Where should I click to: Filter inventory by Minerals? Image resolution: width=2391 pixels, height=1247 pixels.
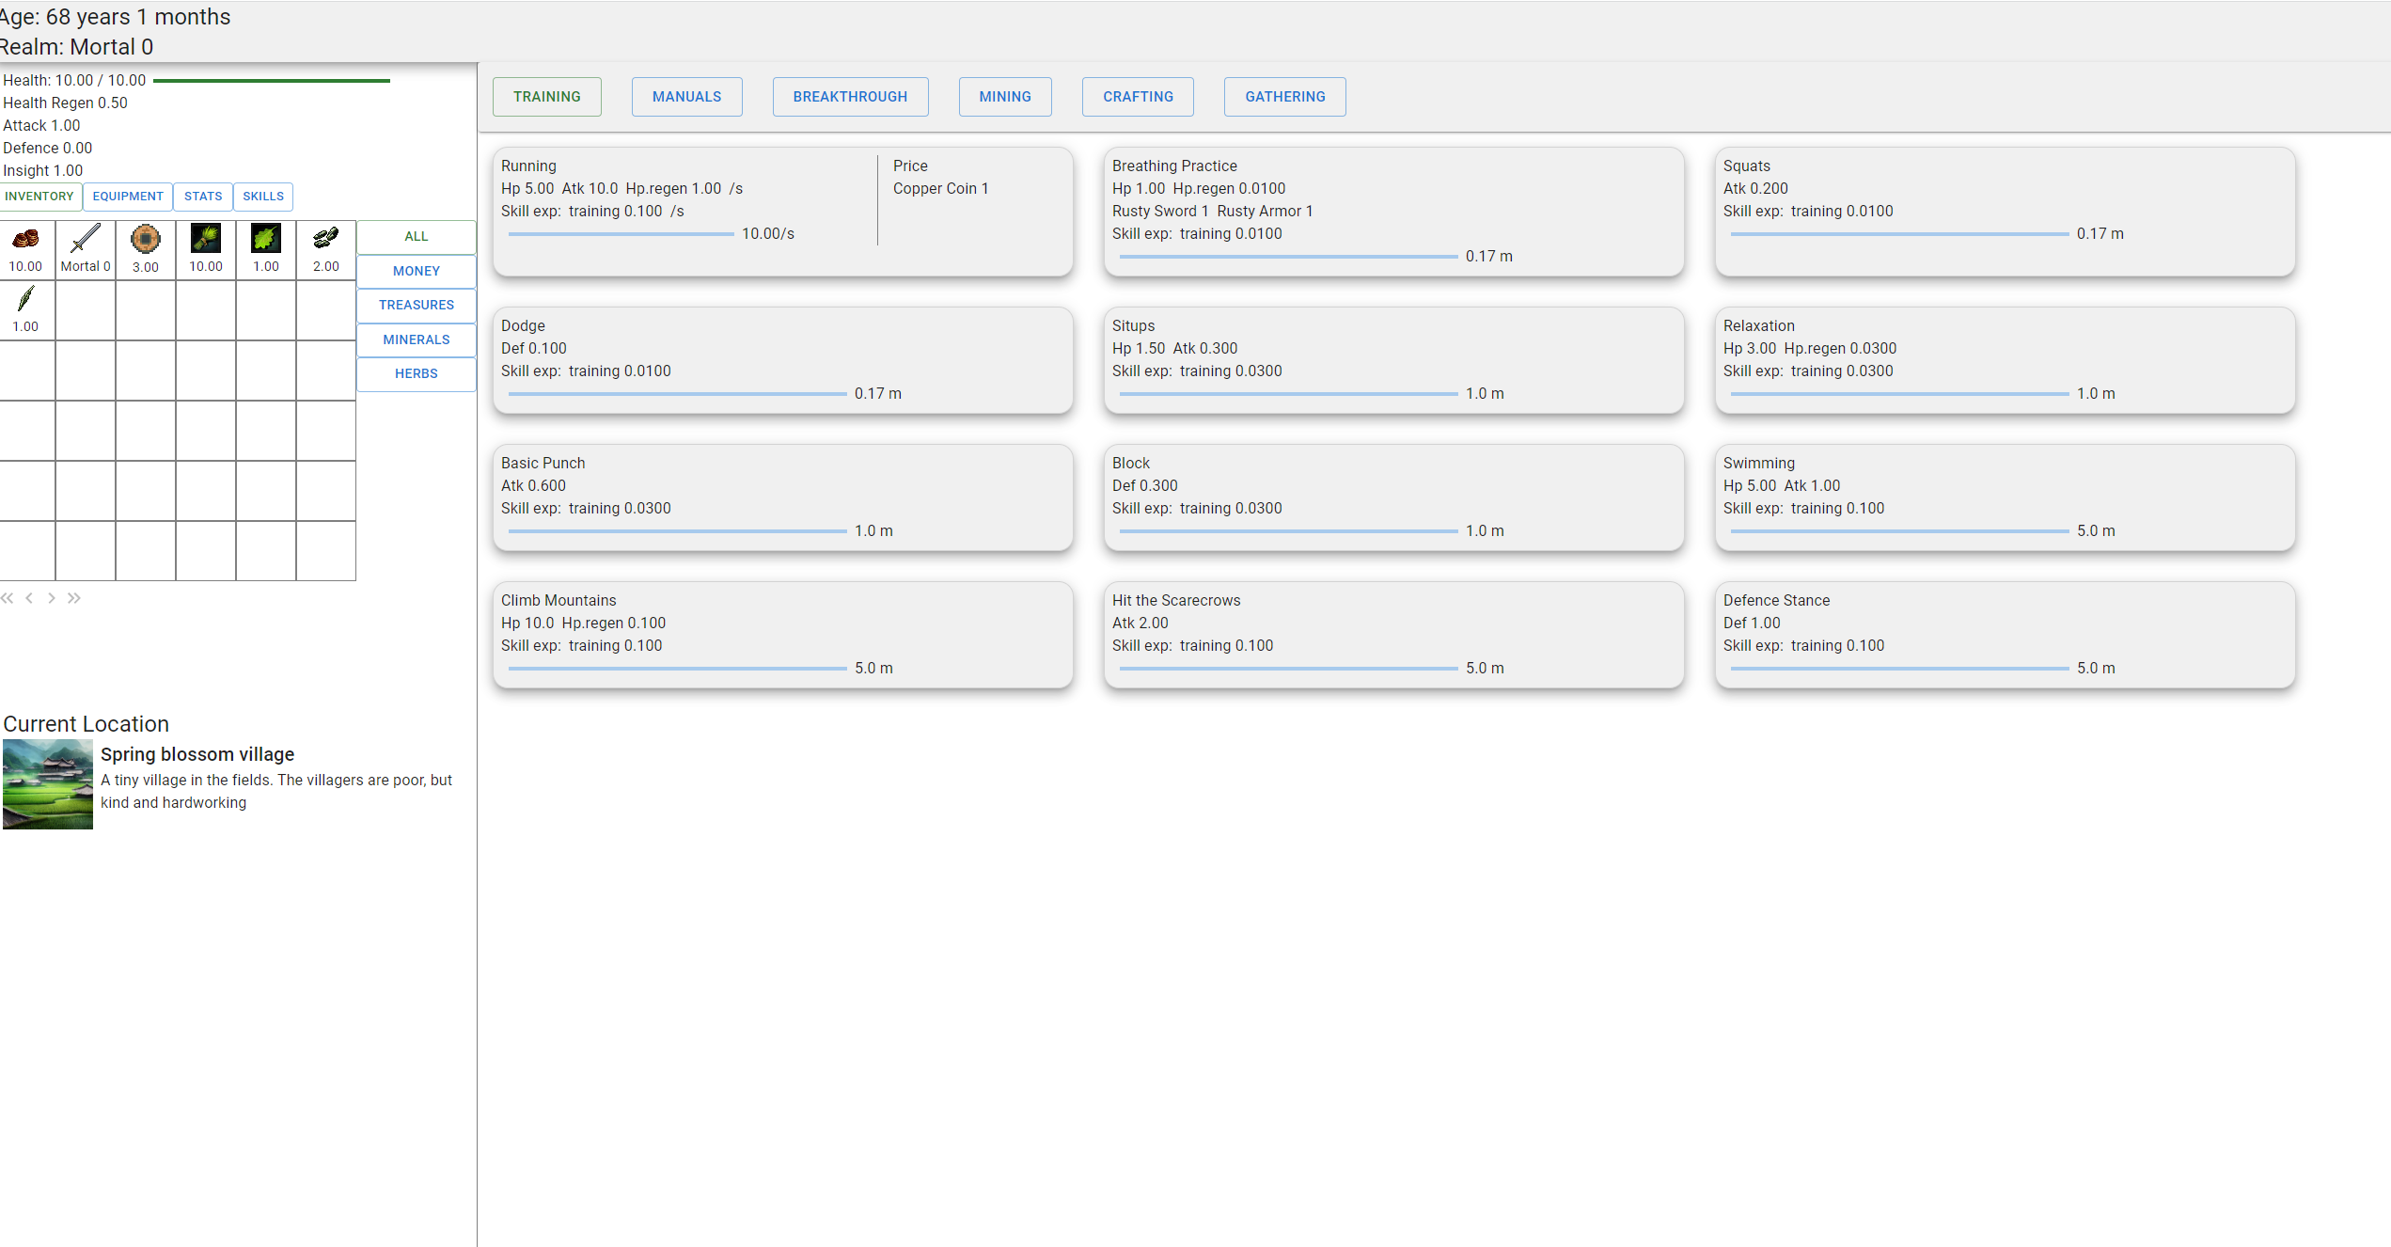click(x=417, y=339)
